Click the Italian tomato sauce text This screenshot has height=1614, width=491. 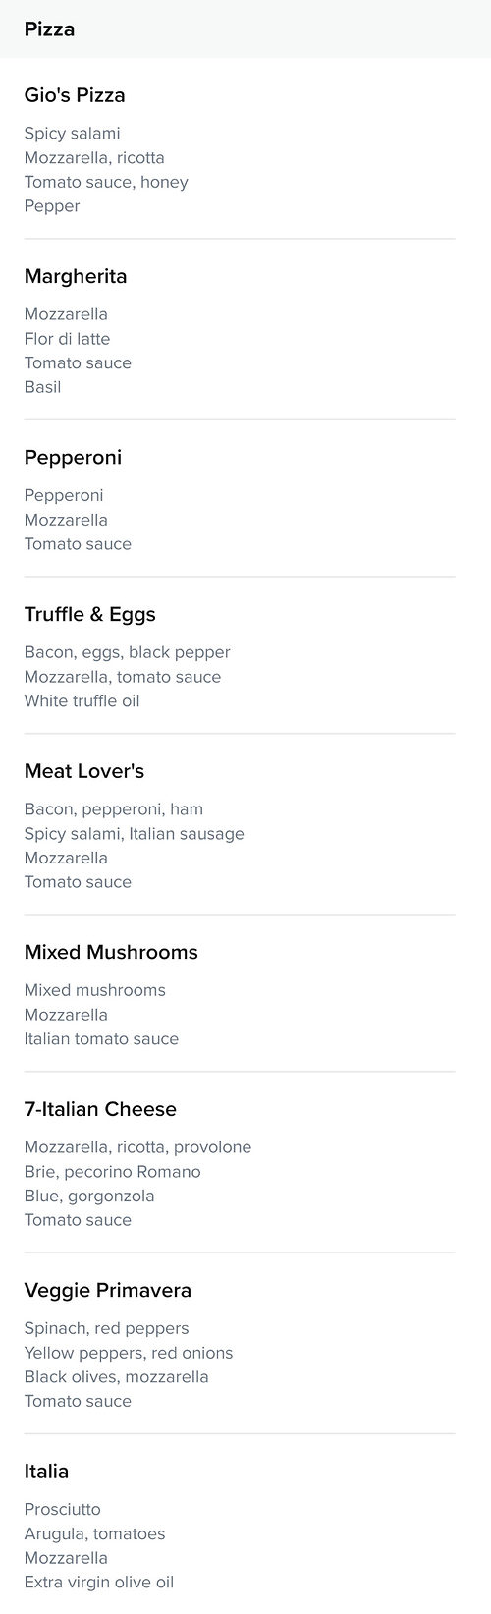pyautogui.click(x=101, y=1038)
